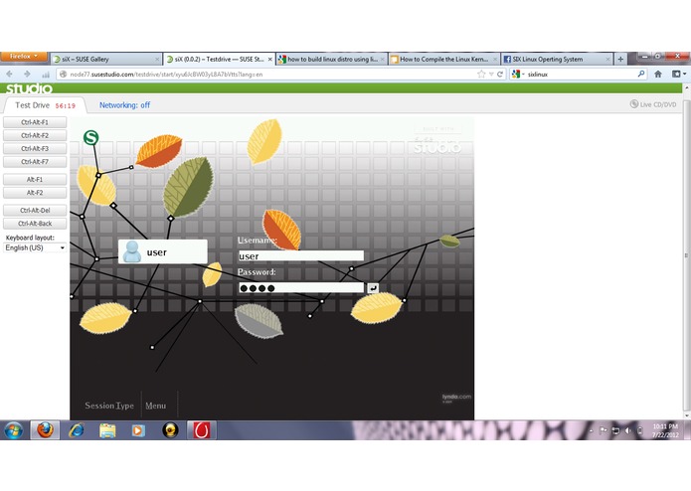Open the Live CD/DVD option

point(653,104)
